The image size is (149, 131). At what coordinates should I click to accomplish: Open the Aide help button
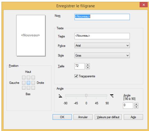coord(133,117)
